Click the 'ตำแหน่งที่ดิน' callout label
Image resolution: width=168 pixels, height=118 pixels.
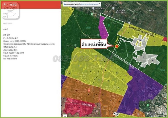95,45
